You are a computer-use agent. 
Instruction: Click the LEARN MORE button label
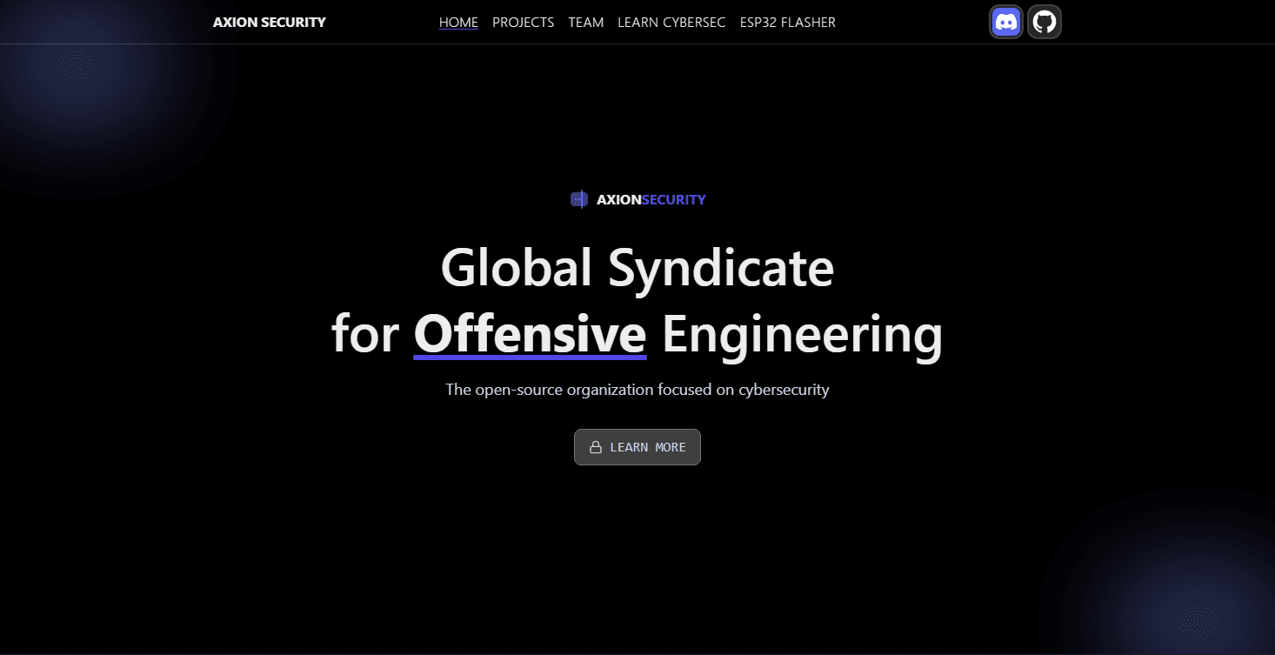click(648, 447)
